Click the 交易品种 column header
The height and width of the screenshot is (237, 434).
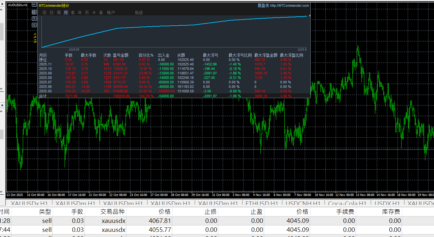[x=113, y=212]
